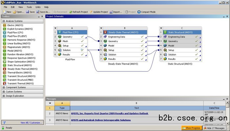Click the Messages panel vertical scrollbar
Viewport: 230px width, 131px height.
point(227,113)
